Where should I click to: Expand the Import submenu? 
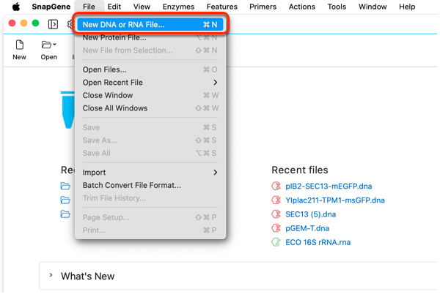(x=150, y=173)
